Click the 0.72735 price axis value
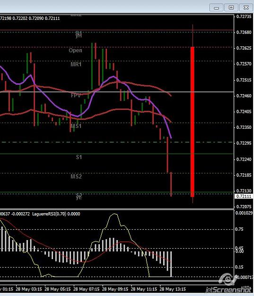 click(x=244, y=17)
